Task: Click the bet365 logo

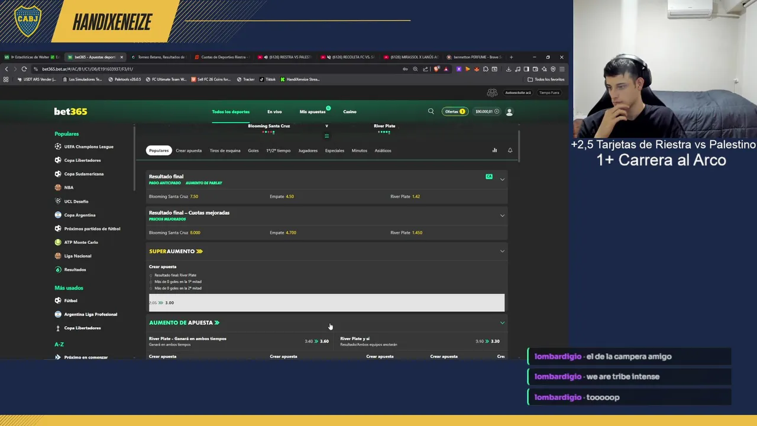Action: click(70, 111)
